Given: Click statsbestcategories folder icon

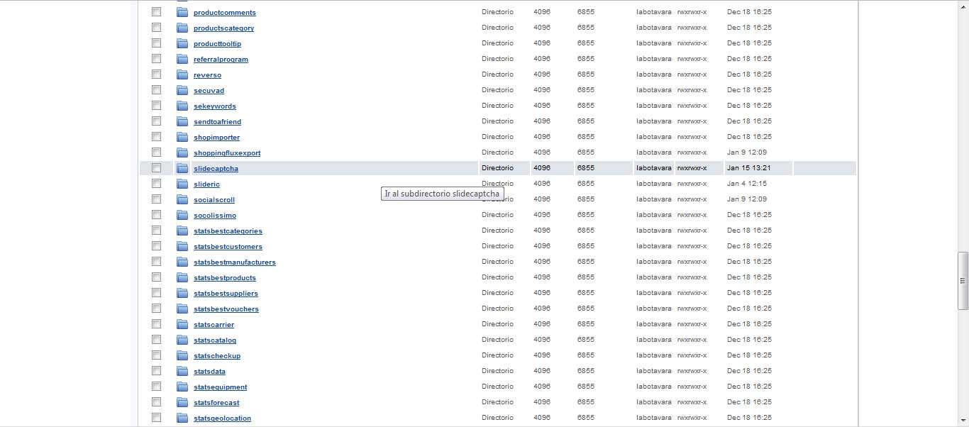Looking at the screenshot, I should (182, 231).
